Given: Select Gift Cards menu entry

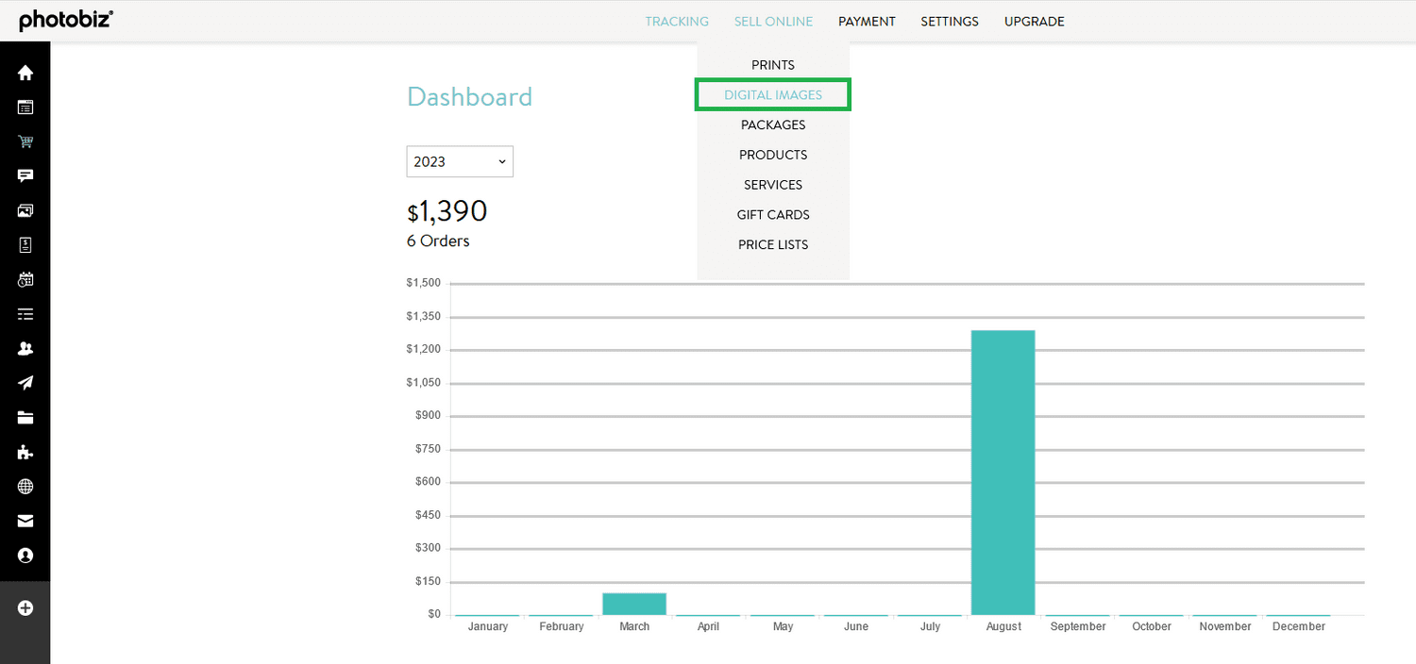Looking at the screenshot, I should [773, 214].
